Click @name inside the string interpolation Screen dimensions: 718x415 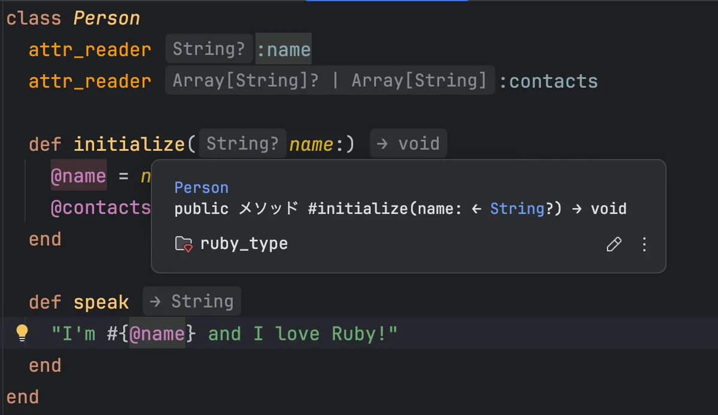(x=157, y=334)
